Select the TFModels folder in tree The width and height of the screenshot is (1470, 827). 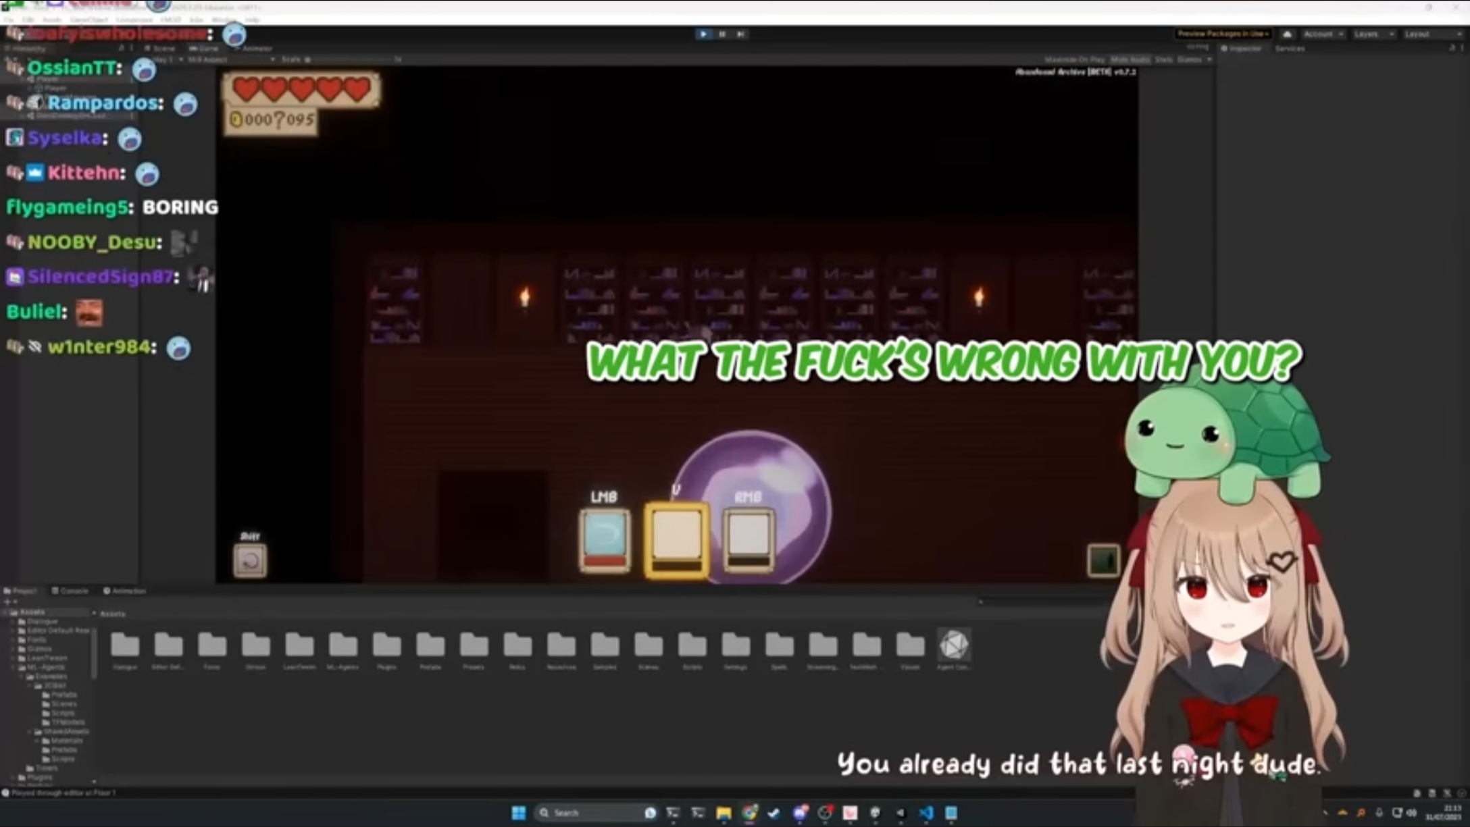(64, 722)
